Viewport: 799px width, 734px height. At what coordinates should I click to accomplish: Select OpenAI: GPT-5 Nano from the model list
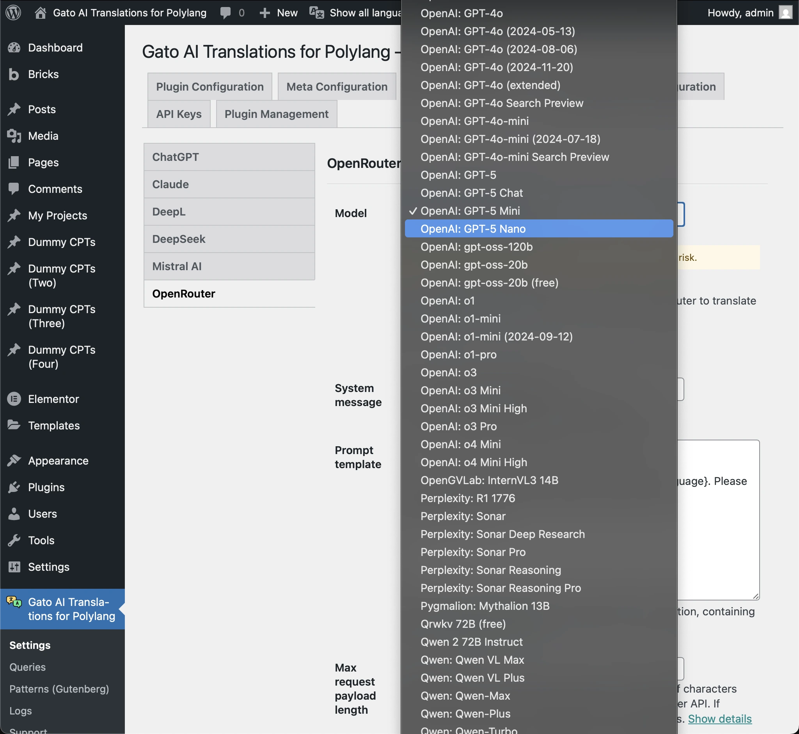coord(472,229)
